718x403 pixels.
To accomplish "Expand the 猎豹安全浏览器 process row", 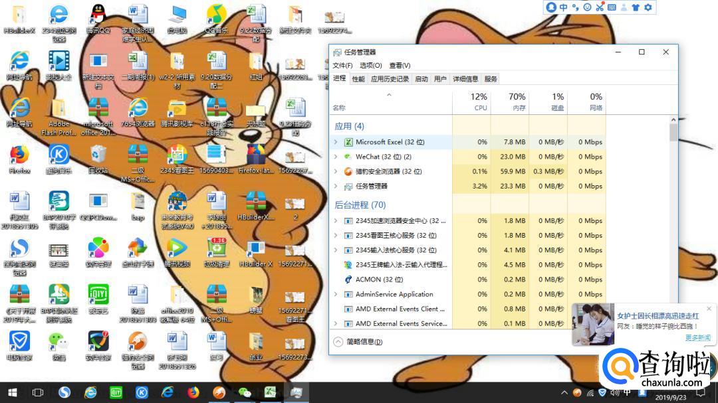I will pos(336,171).
